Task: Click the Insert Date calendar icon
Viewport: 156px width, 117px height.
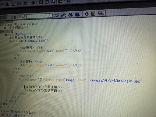Action: pos(41,2)
